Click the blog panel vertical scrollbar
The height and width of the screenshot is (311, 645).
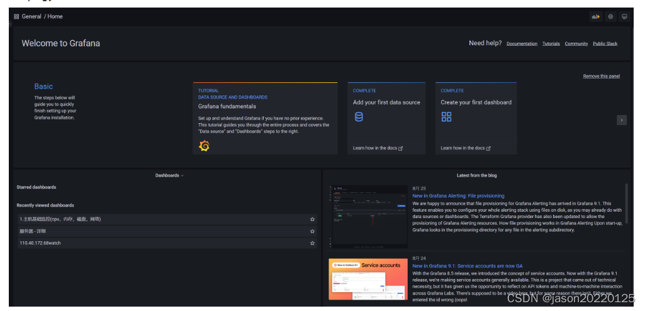point(627,202)
